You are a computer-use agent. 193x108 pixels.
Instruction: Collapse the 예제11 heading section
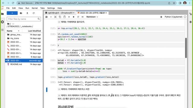click(x=59, y=95)
